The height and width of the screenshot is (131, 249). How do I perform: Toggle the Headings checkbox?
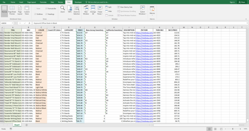pyautogui.click(x=50, y=14)
